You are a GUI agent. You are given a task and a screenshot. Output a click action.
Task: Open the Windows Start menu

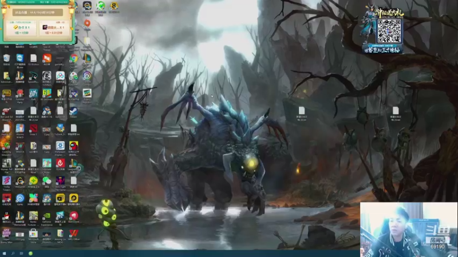(4, 254)
